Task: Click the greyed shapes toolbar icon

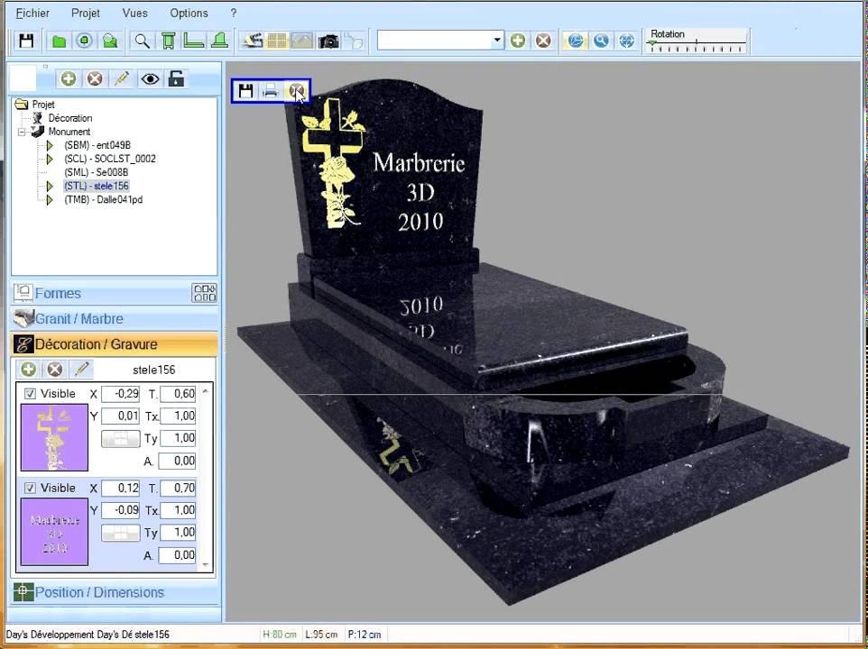Action: [353, 41]
